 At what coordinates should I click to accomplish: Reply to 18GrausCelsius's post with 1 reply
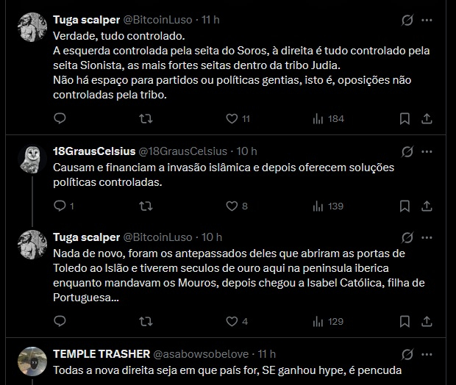[60, 206]
